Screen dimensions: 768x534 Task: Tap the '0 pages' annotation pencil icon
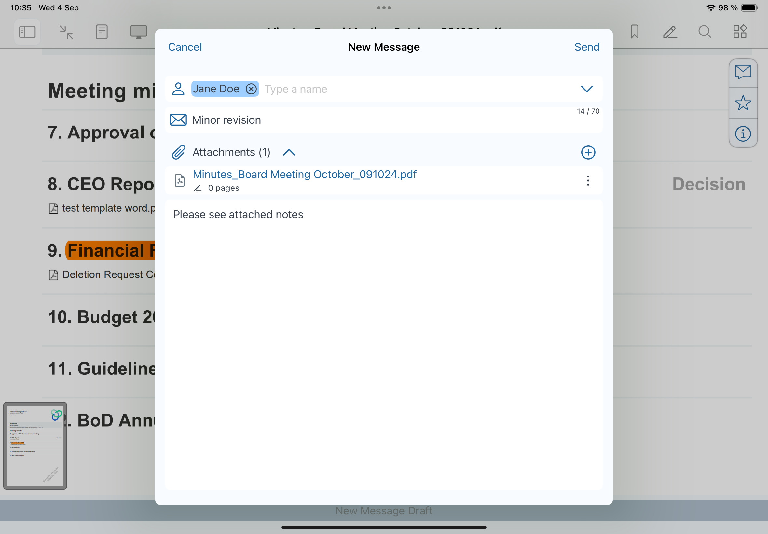(x=198, y=188)
